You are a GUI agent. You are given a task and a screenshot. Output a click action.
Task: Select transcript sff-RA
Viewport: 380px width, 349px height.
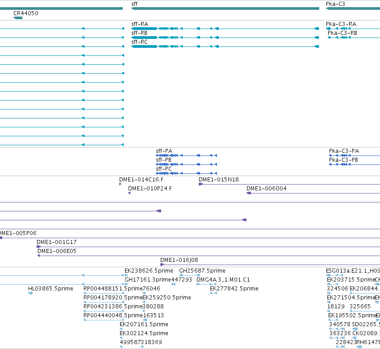point(225,29)
